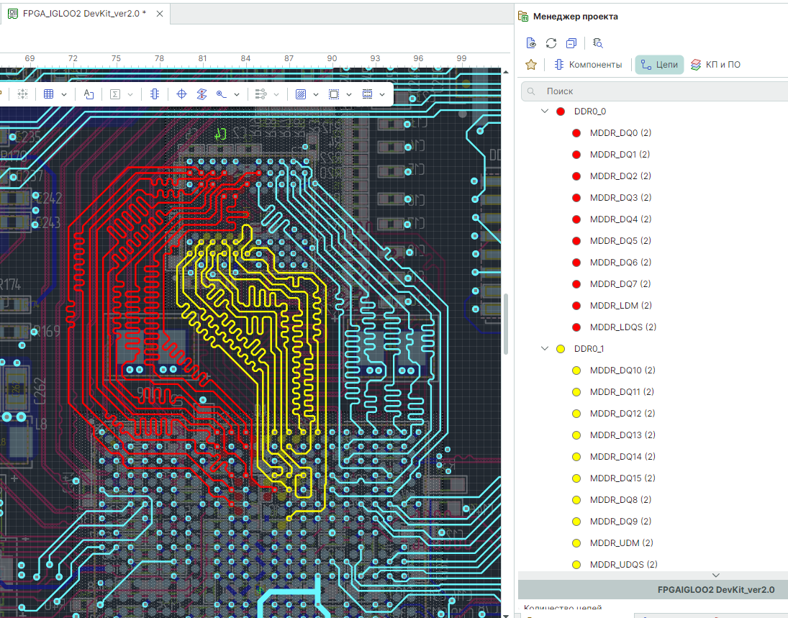The image size is (788, 618).
Task: Toggle the Цепи filter button
Action: [x=659, y=65]
